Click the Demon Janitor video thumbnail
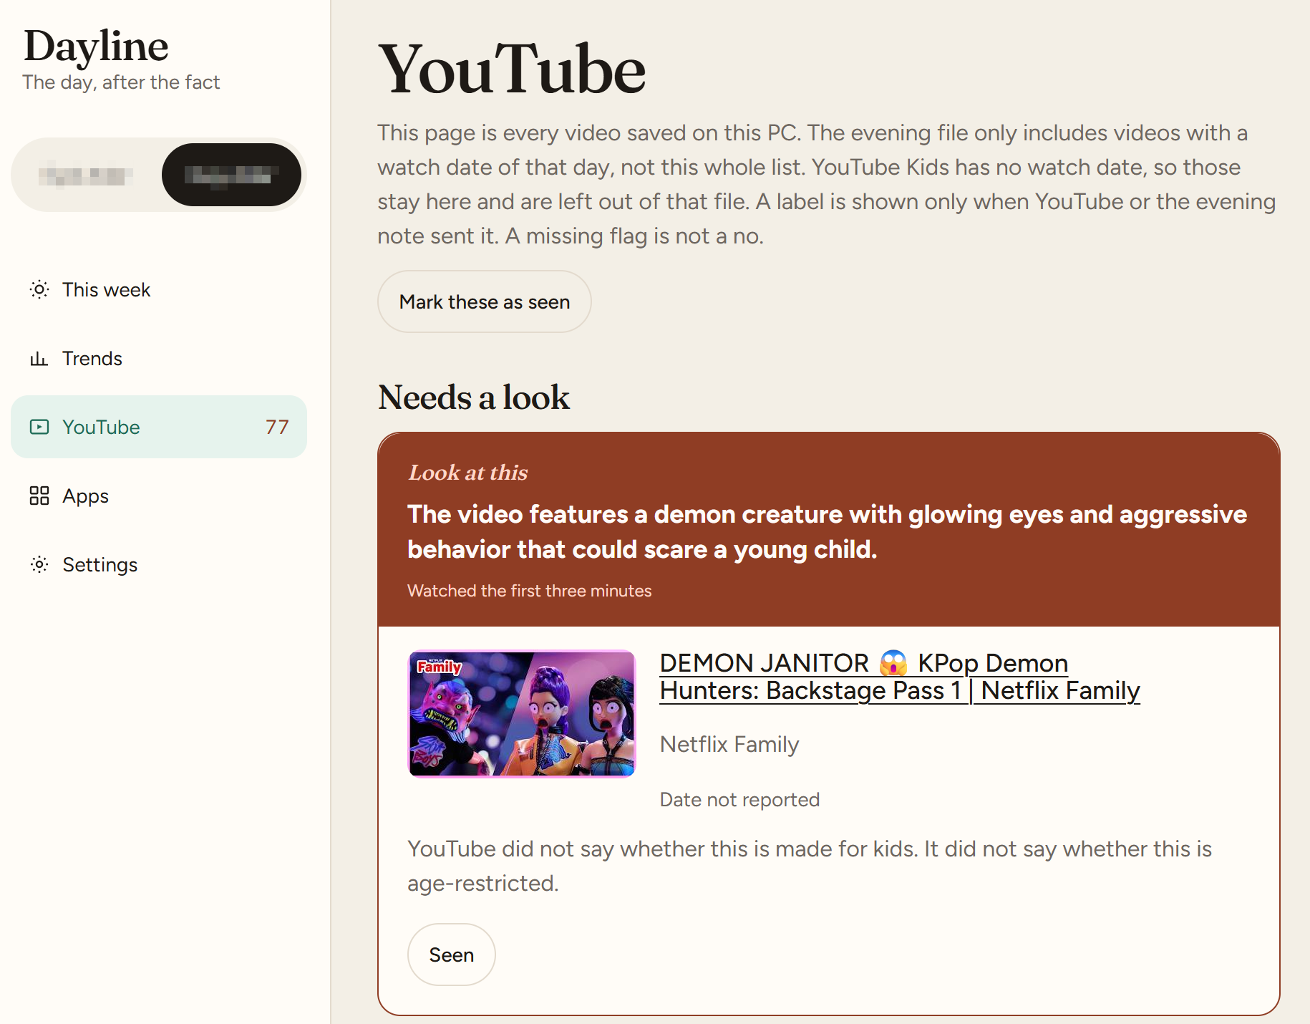 (522, 713)
